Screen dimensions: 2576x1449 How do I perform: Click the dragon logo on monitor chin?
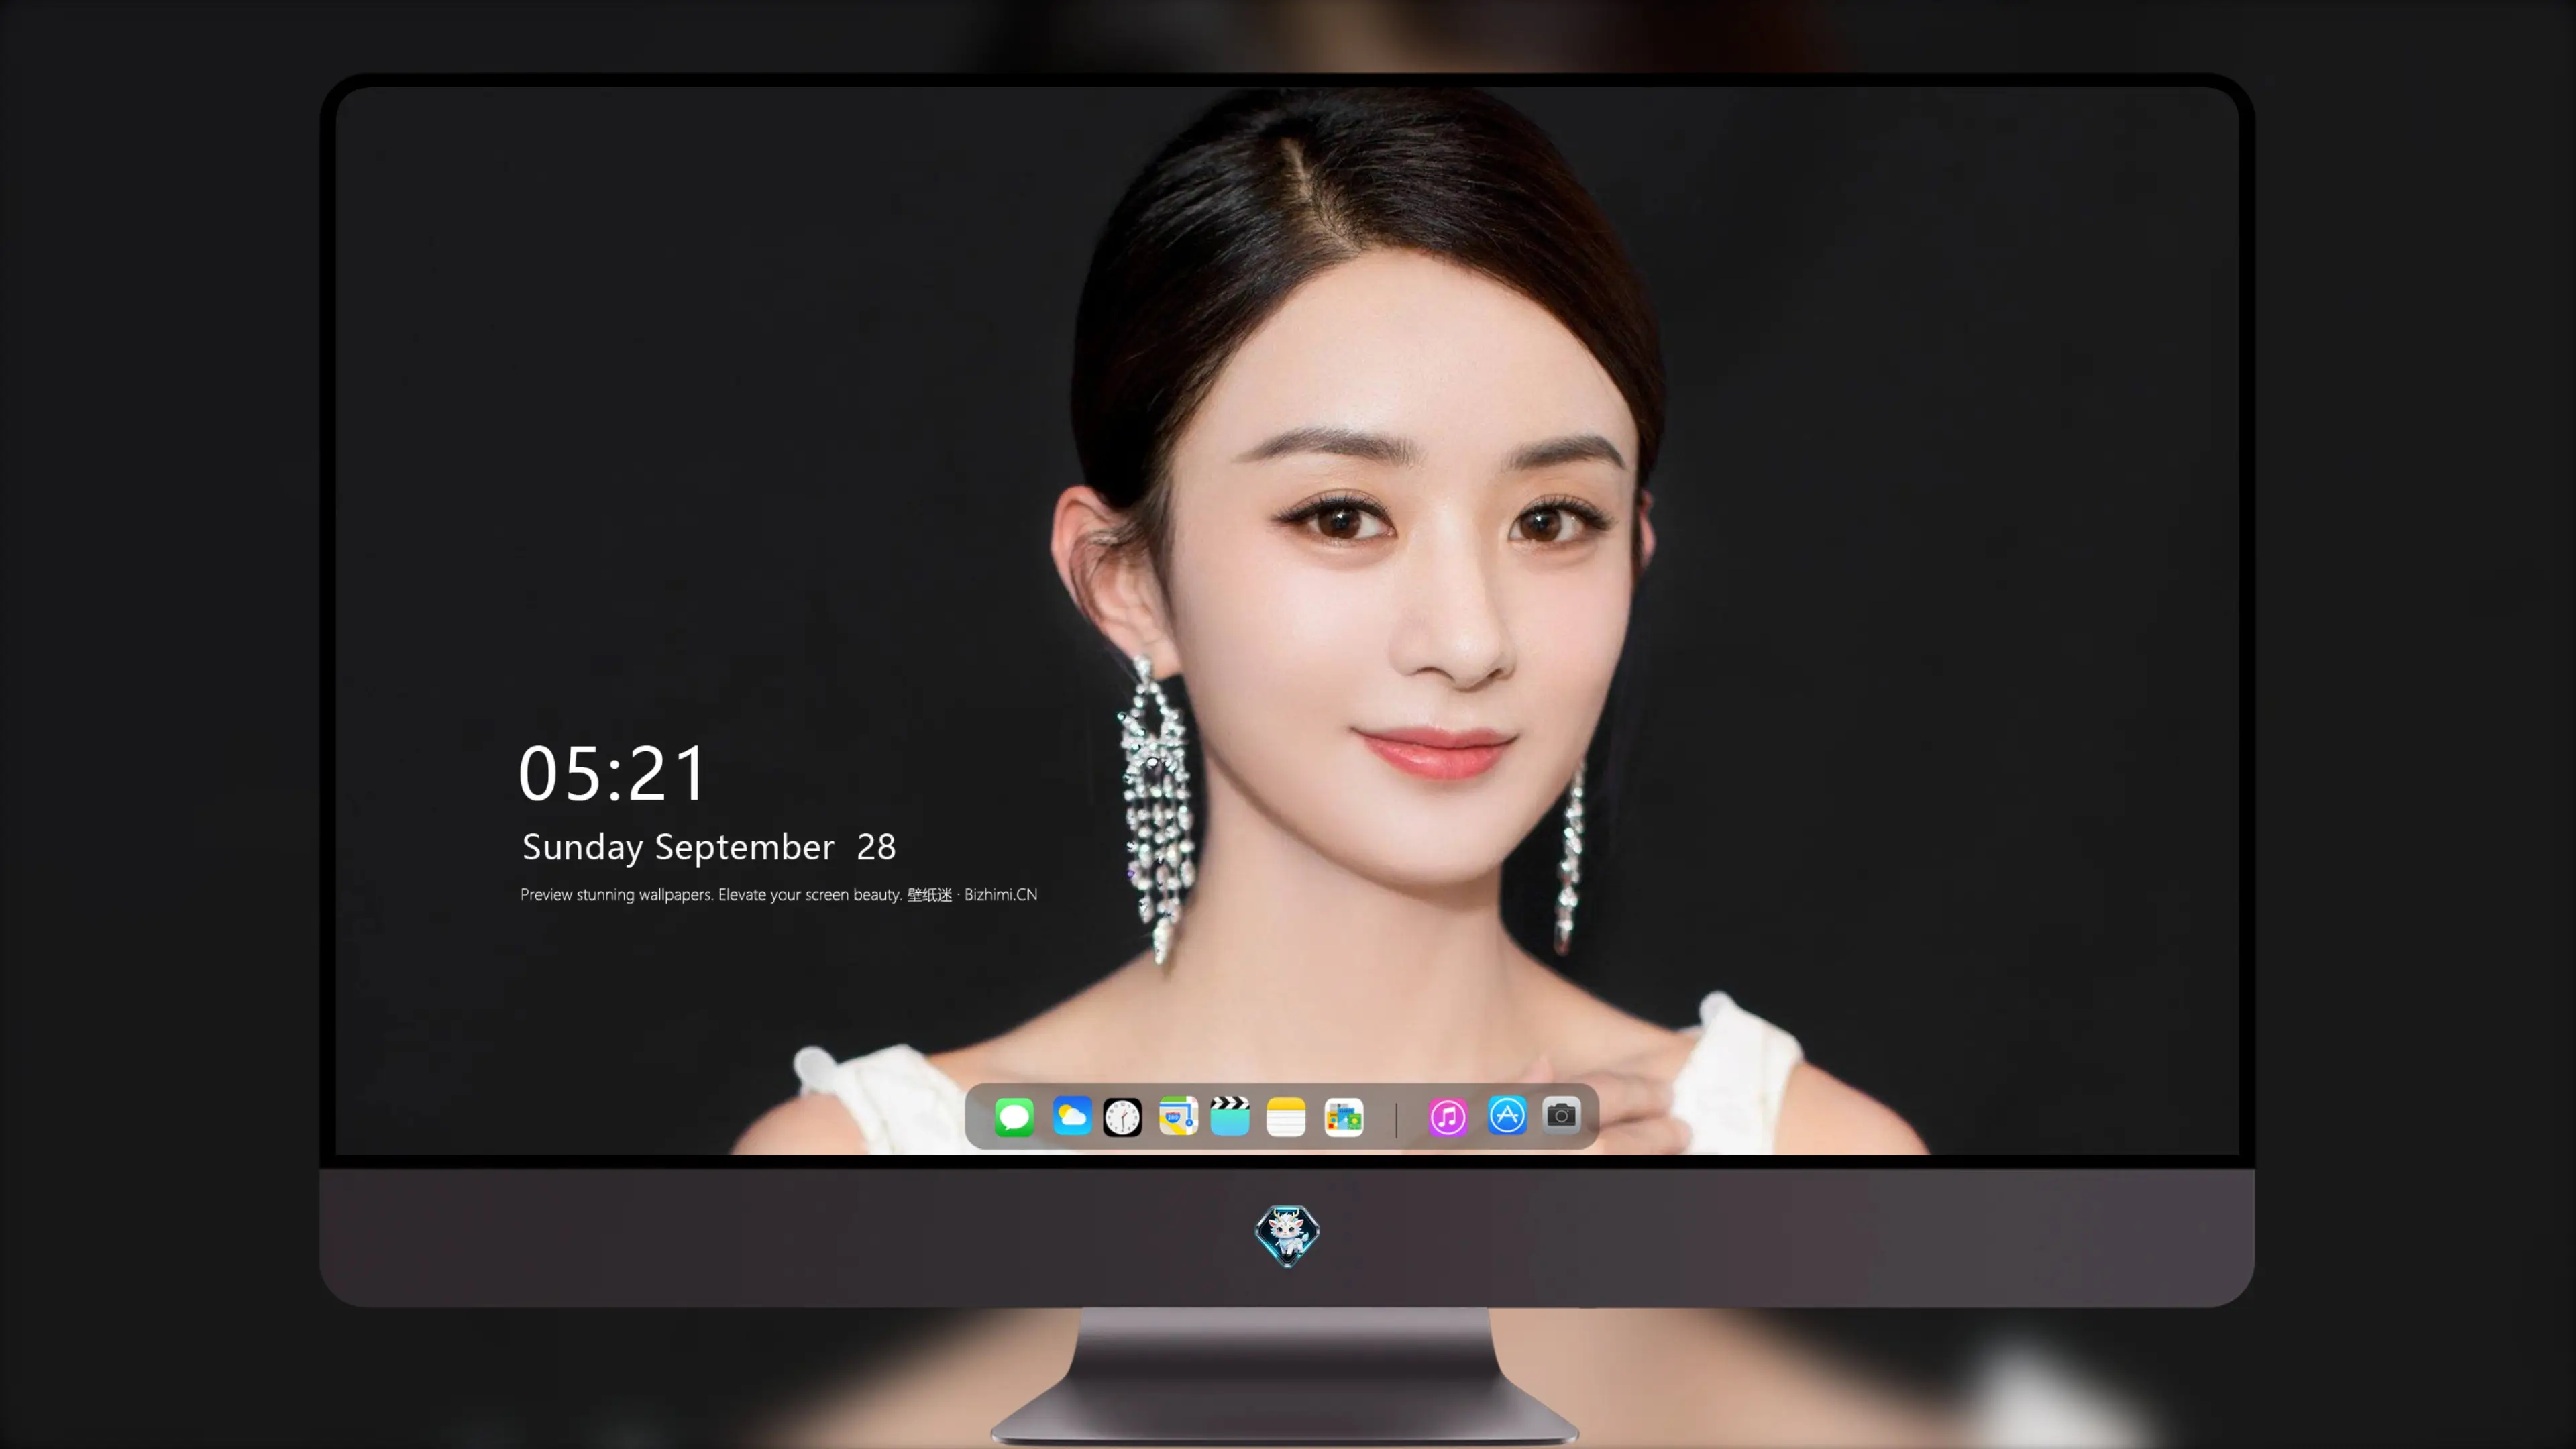pyautogui.click(x=1287, y=1235)
